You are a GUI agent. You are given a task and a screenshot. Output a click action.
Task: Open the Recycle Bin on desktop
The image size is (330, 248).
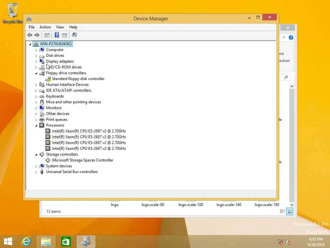click(13, 13)
